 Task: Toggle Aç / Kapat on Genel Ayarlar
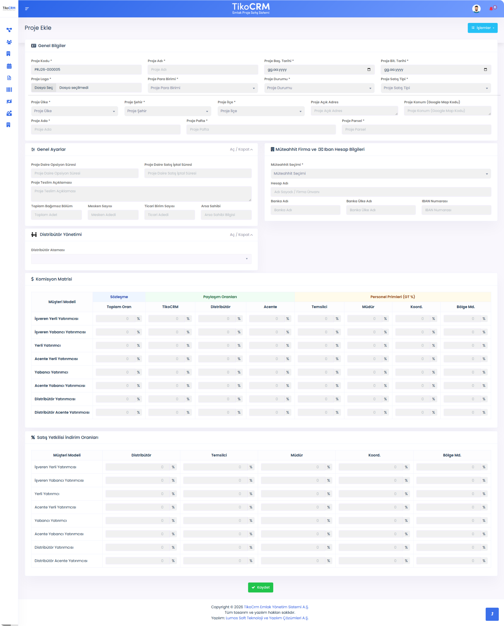point(241,149)
